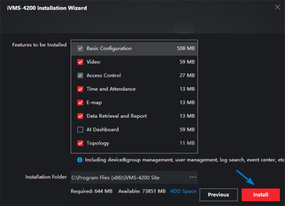Toggle the Access Control checkbox

point(80,75)
